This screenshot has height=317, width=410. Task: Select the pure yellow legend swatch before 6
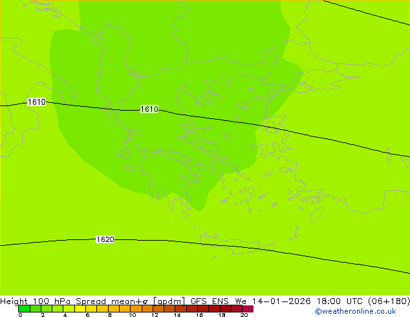click(x=80, y=309)
